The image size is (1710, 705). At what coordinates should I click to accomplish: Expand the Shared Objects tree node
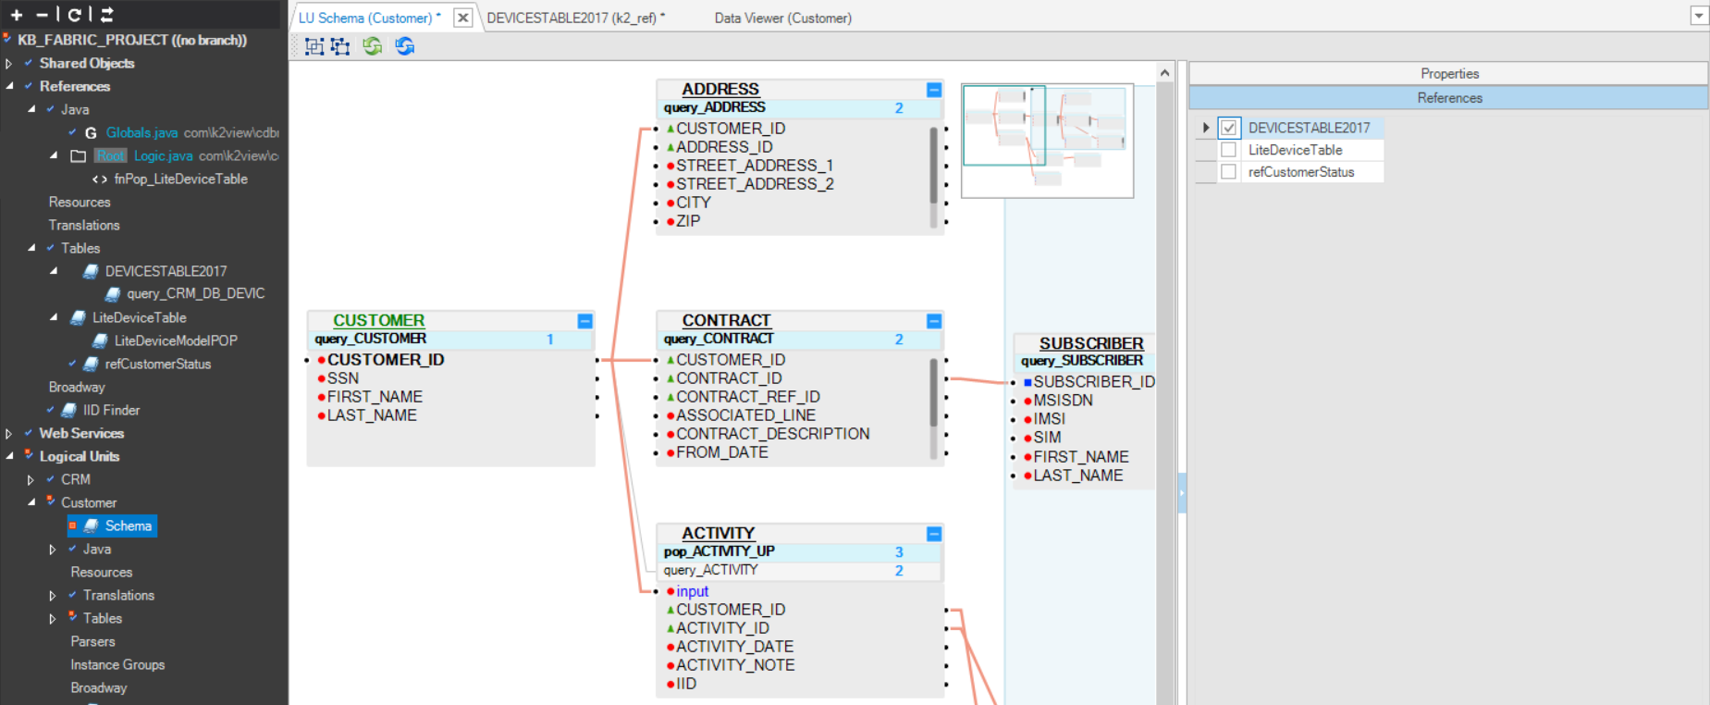pos(9,64)
